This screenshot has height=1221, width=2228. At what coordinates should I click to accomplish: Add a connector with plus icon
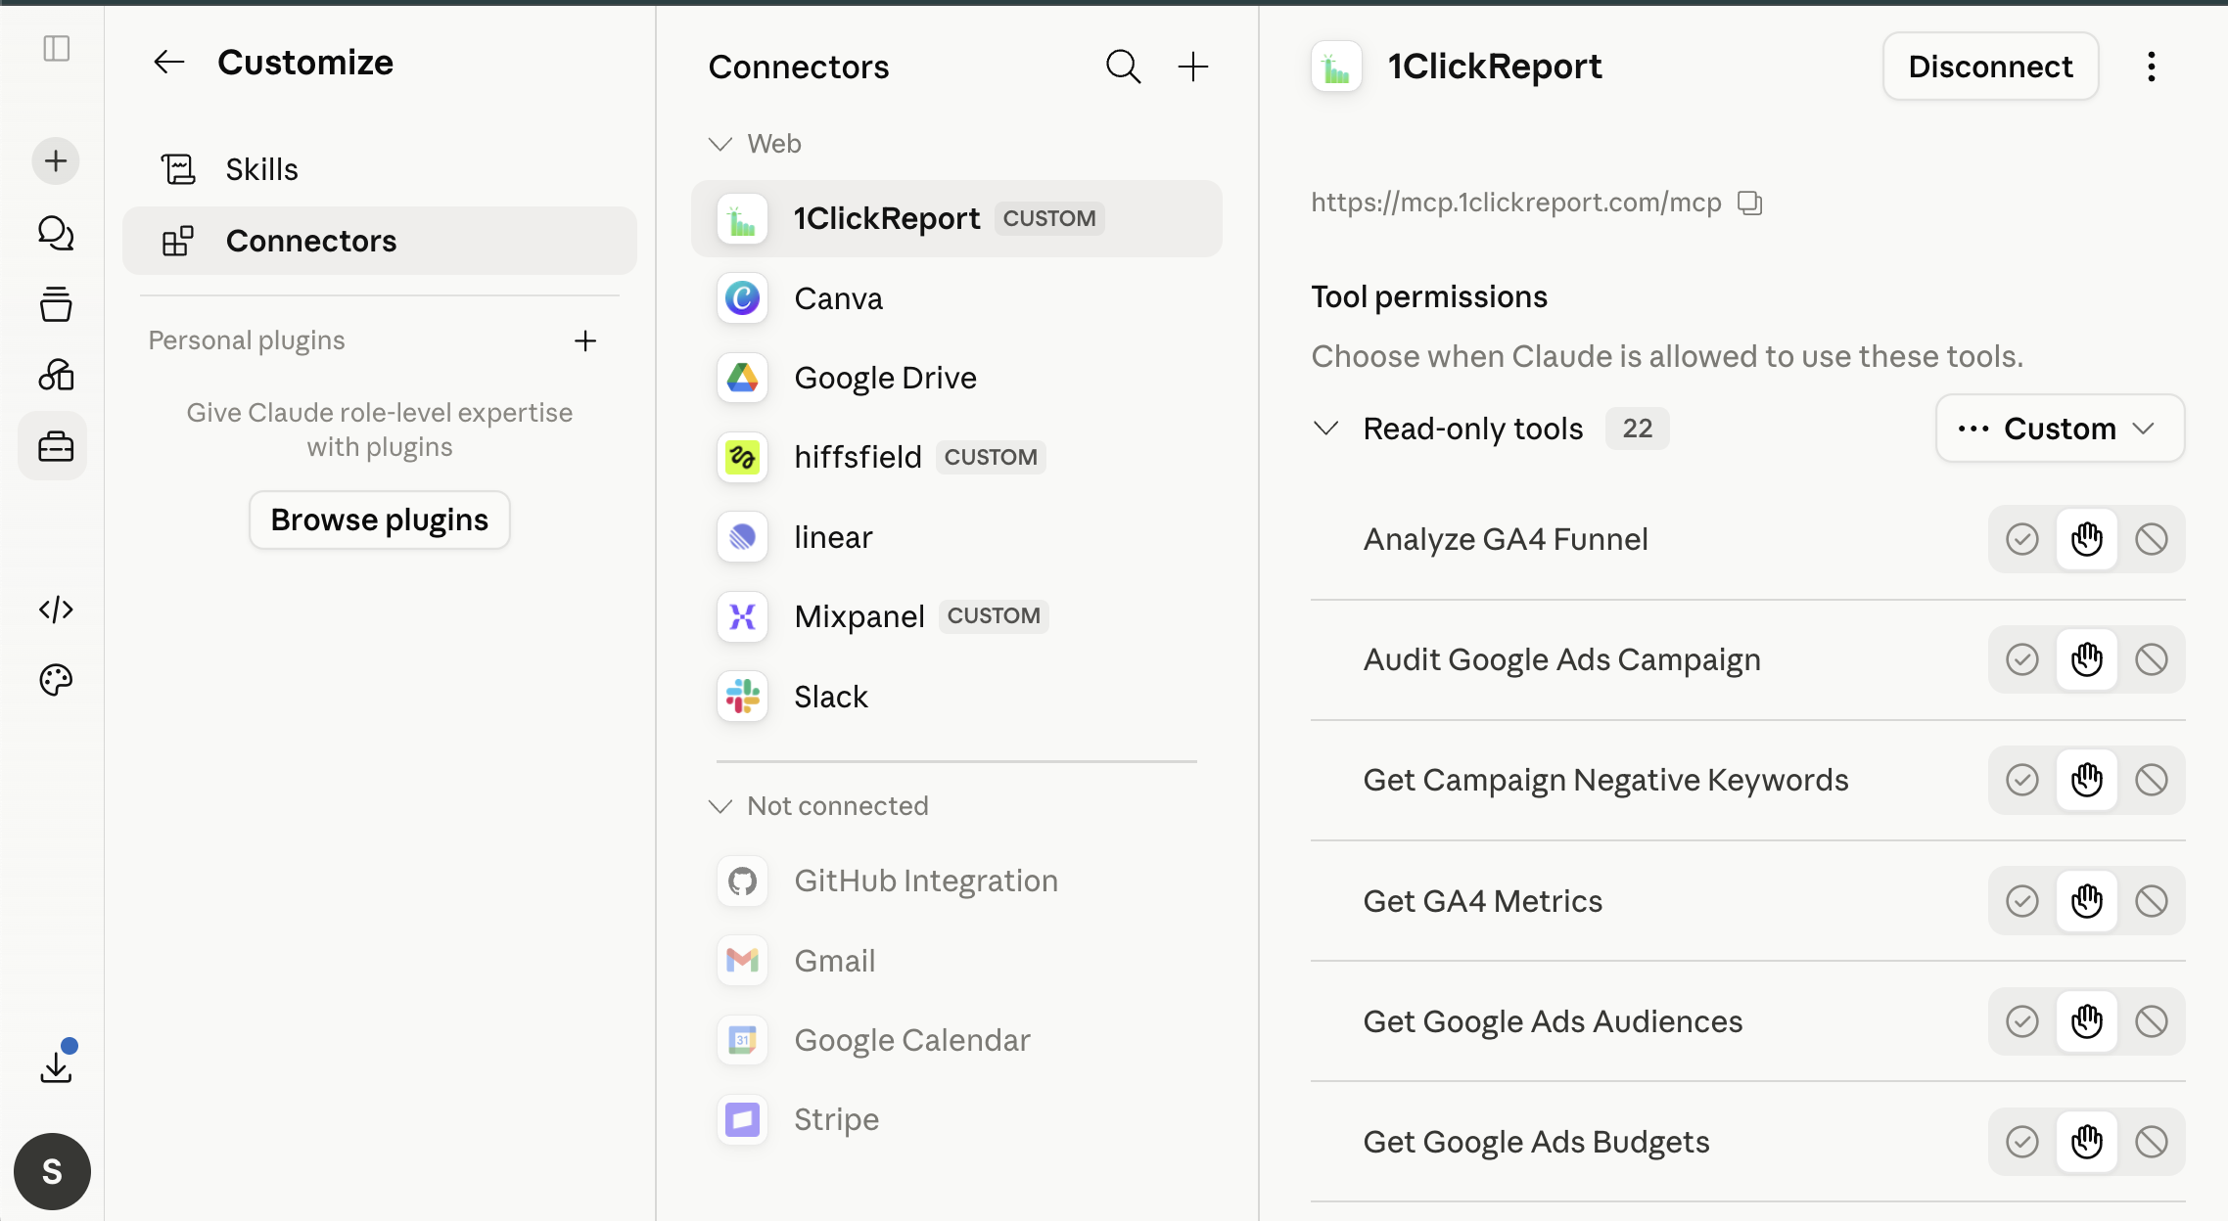coord(1192,67)
